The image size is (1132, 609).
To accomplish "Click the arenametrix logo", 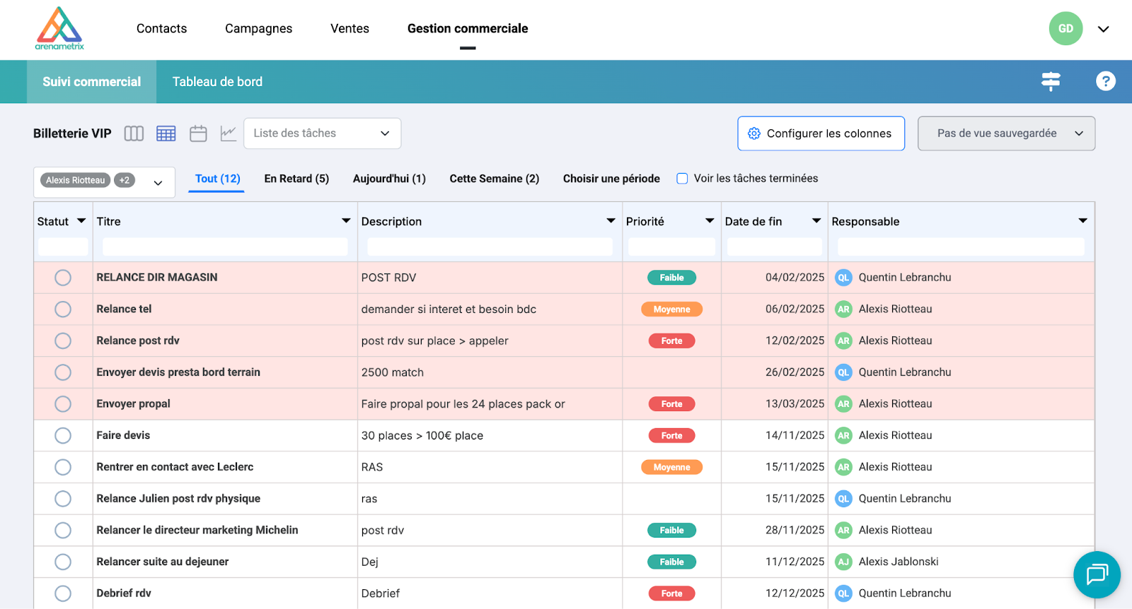I will click(59, 29).
